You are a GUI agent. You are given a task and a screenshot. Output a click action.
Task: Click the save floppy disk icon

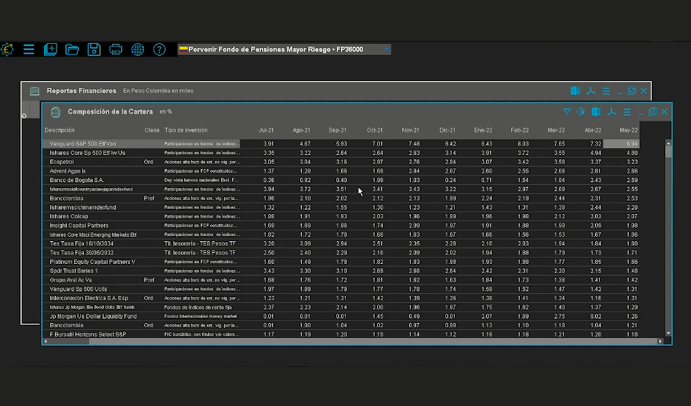(x=94, y=49)
